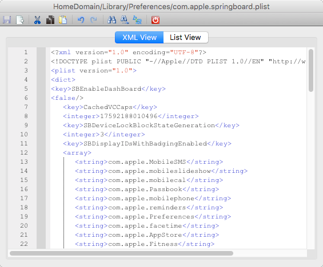Click com.apple.mobilecal string entry

coord(149,180)
